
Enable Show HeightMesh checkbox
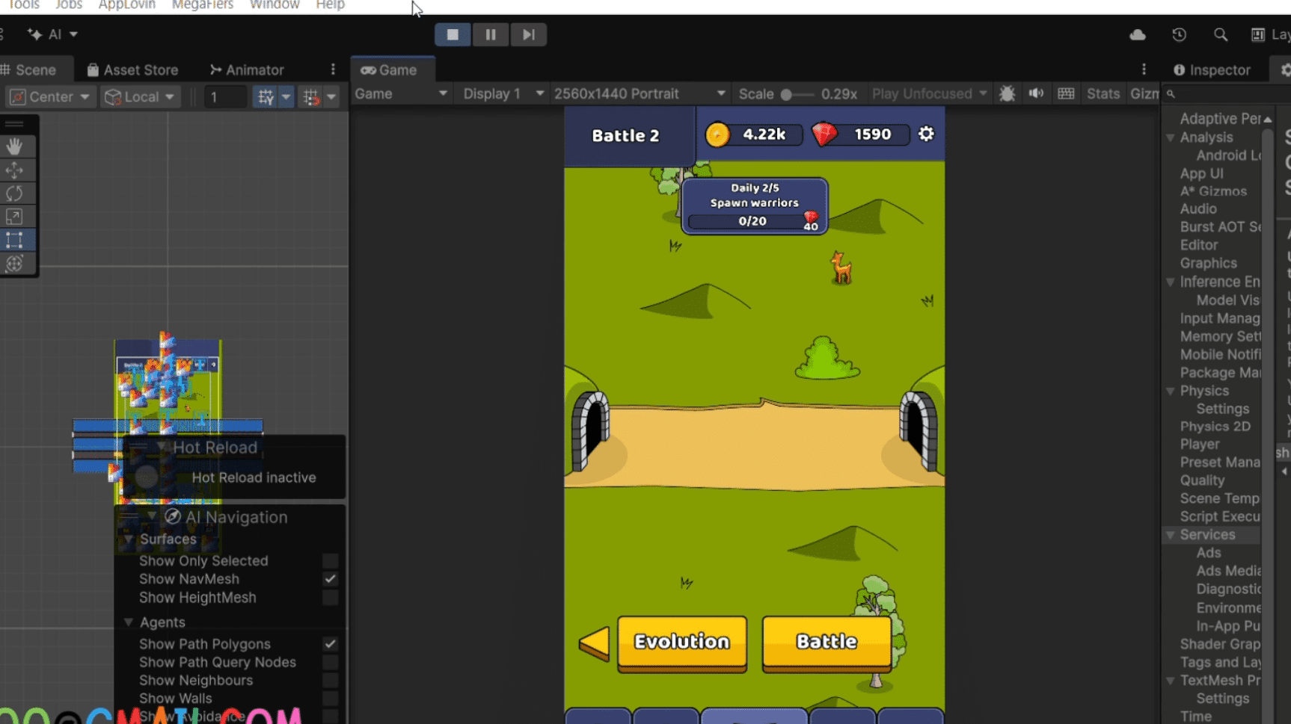(330, 598)
